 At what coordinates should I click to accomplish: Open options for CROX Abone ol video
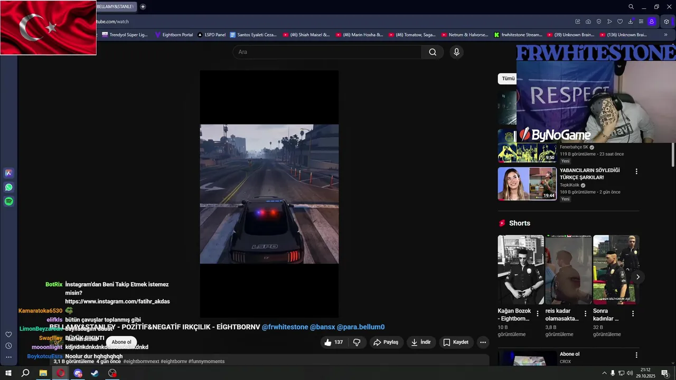coord(636,355)
